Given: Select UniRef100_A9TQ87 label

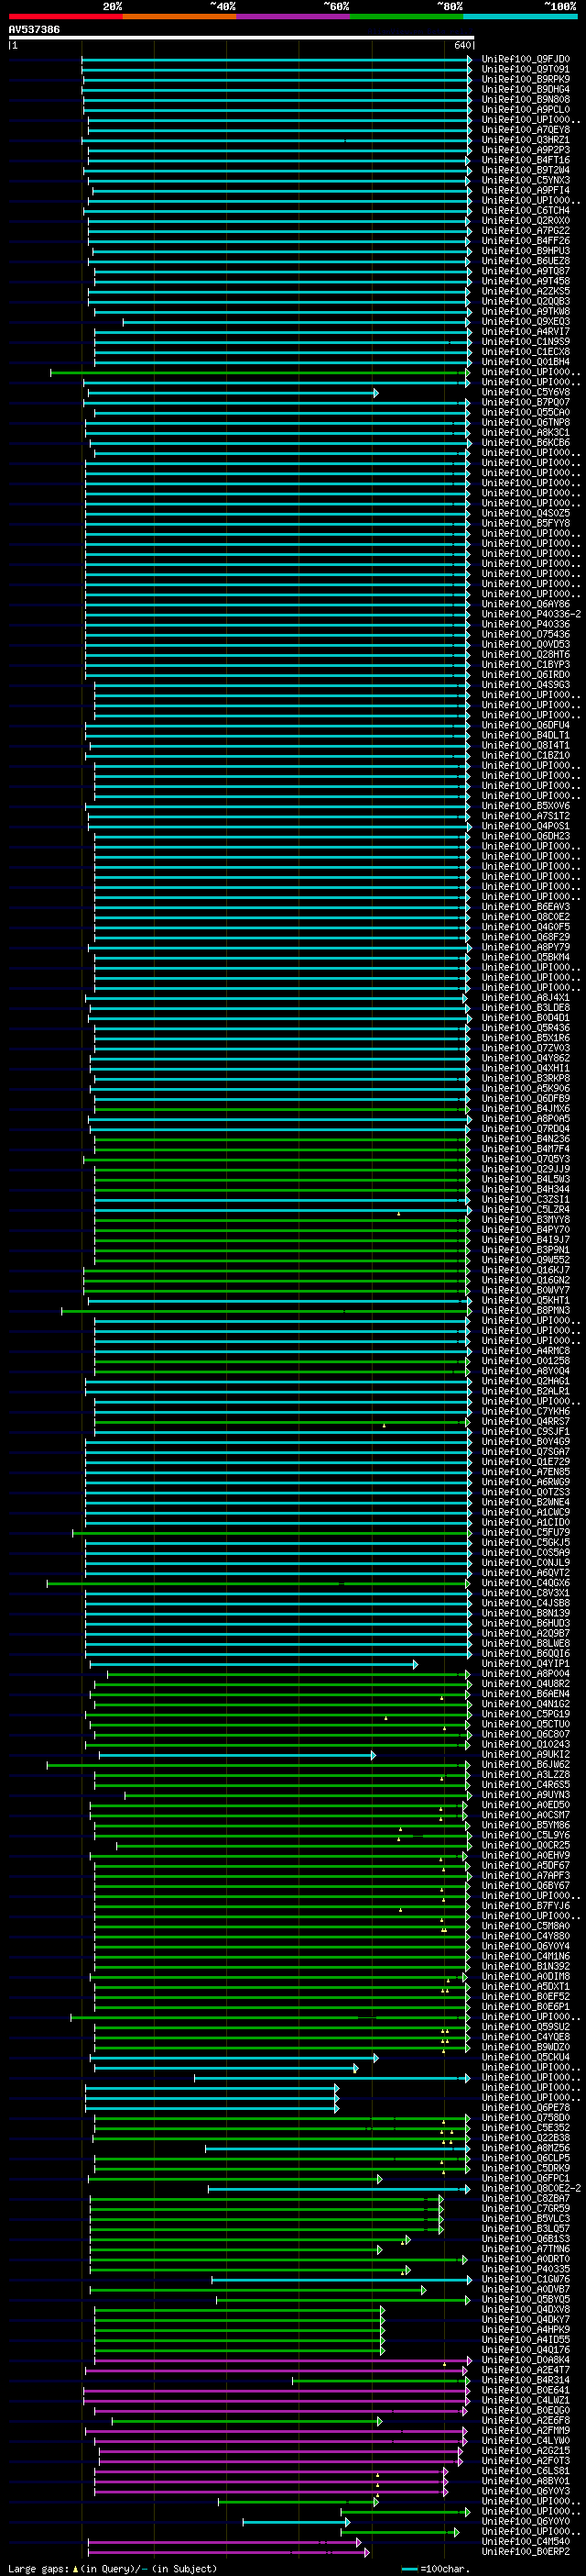Looking at the screenshot, I should [526, 271].
